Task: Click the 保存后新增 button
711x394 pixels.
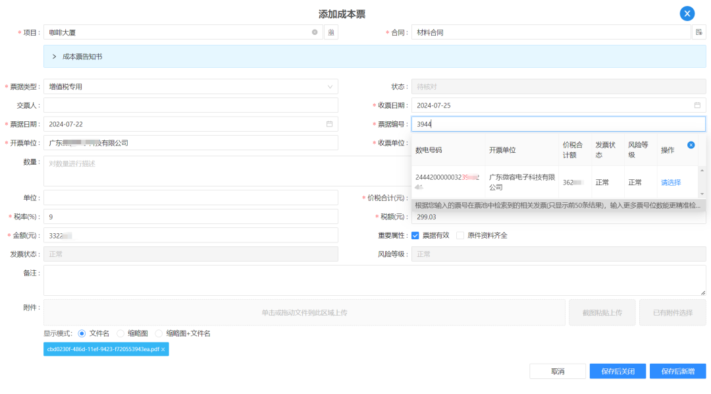Action: point(677,371)
